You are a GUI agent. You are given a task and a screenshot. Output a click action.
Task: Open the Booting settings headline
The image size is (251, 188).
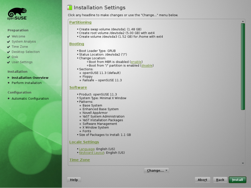[x=77, y=44]
